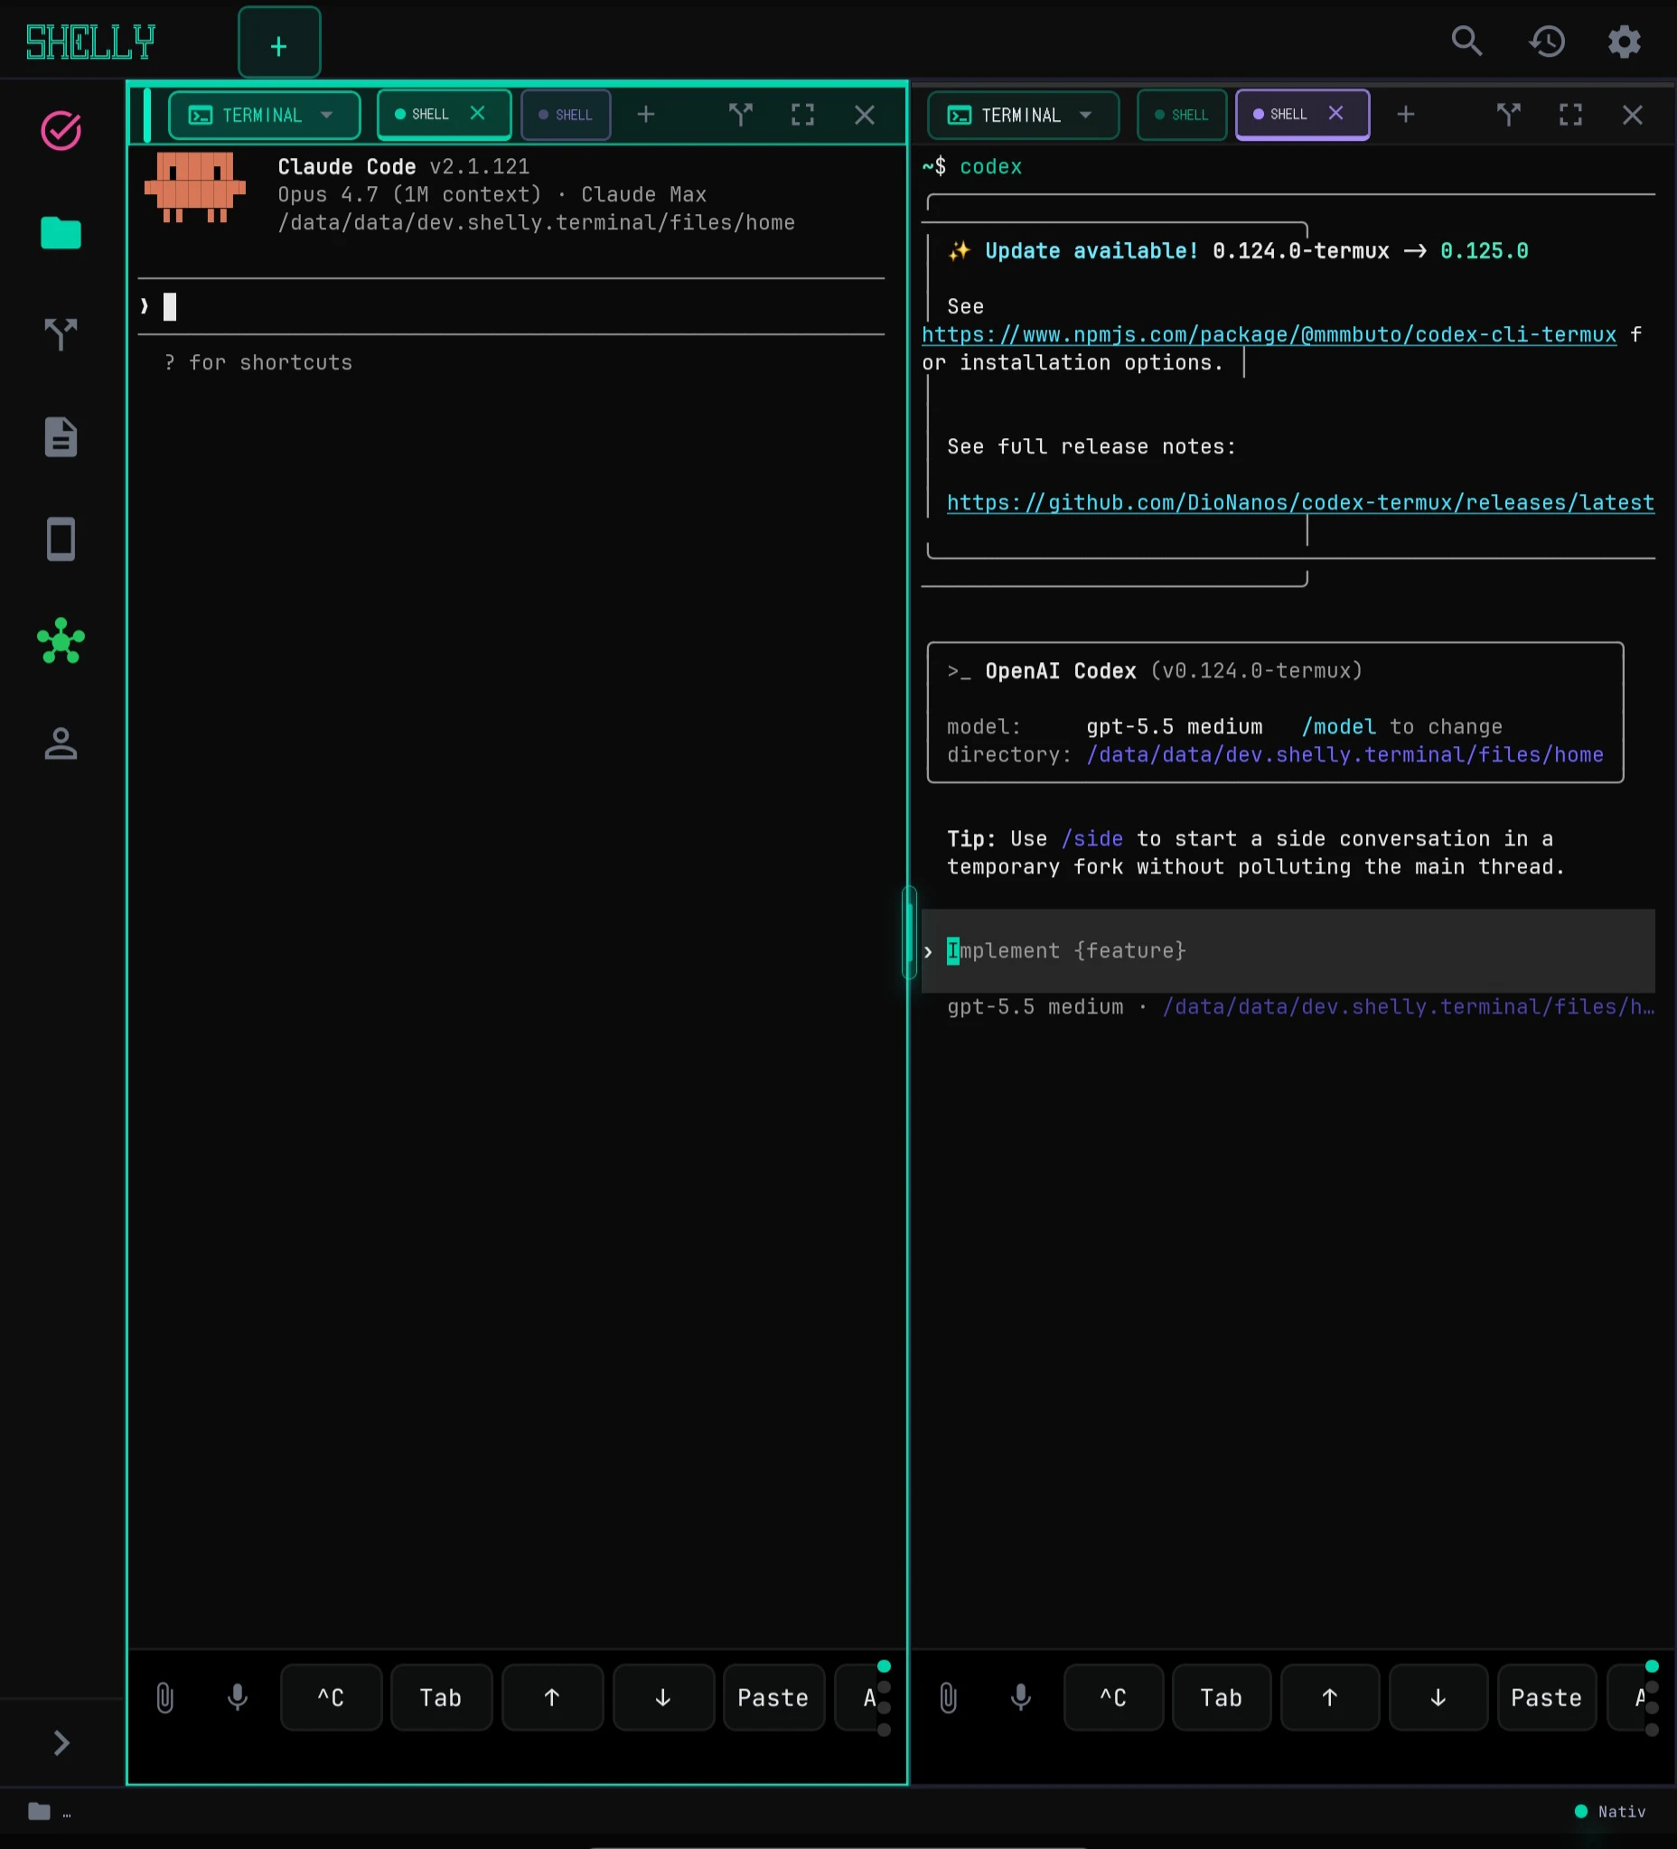
Task: Click the split icon in the Codex pane header
Action: point(1508,115)
